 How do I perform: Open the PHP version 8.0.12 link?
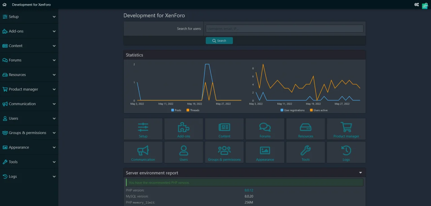coord(249,190)
